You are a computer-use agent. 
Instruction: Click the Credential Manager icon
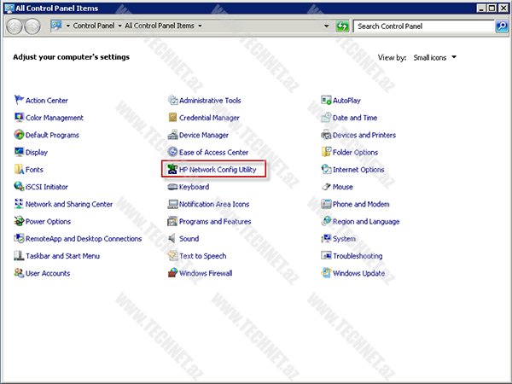coord(172,118)
